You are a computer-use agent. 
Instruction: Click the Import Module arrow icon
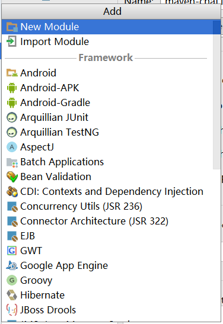click(x=11, y=41)
